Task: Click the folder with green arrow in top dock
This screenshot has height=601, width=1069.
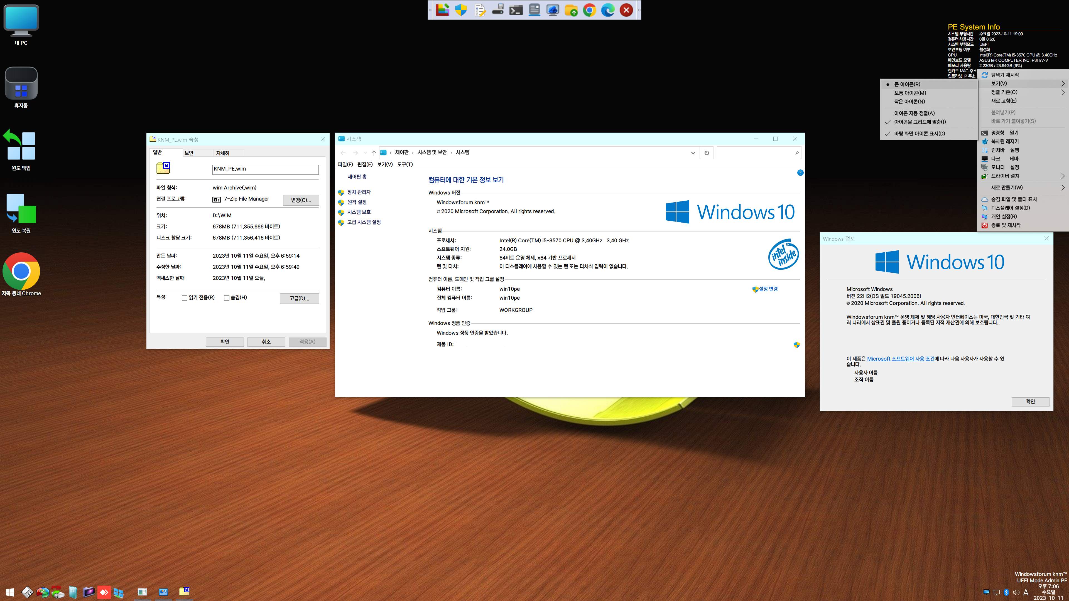Action: coord(572,10)
